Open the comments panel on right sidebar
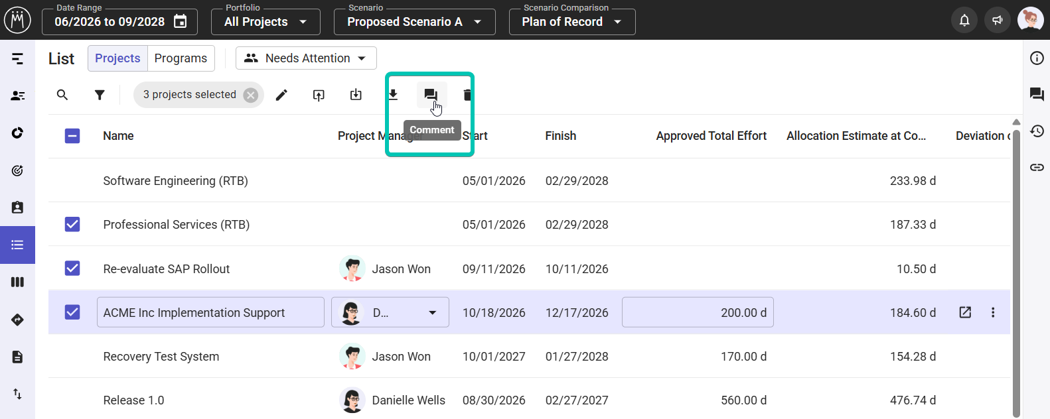1050x419 pixels. pos(1037,95)
